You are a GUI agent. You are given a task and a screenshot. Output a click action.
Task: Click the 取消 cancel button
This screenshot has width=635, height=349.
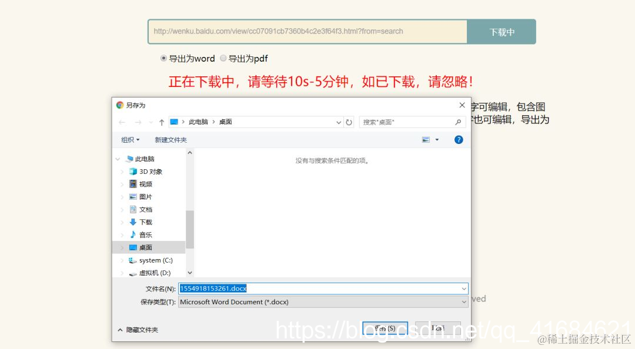pyautogui.click(x=438, y=328)
